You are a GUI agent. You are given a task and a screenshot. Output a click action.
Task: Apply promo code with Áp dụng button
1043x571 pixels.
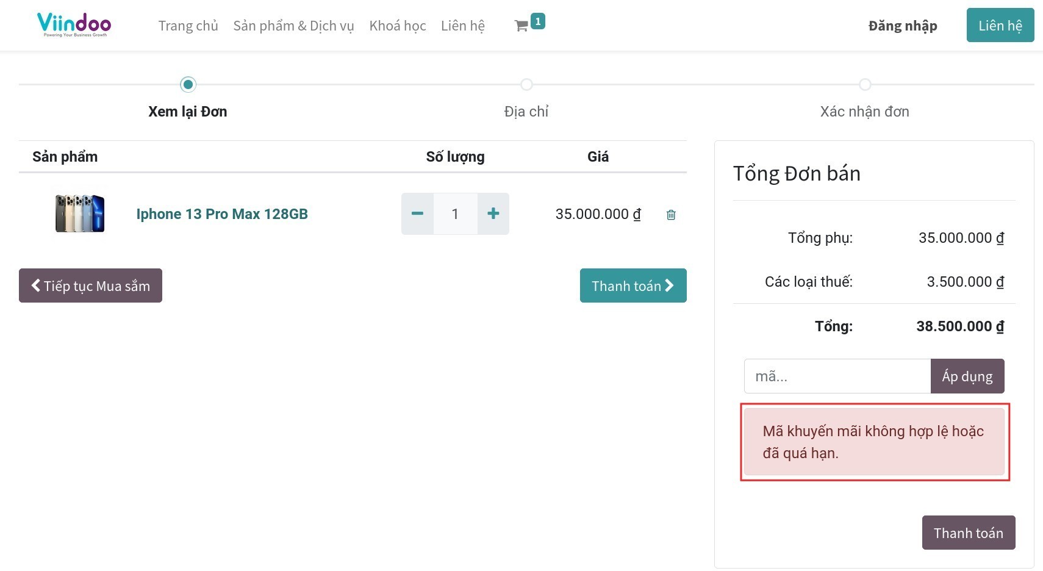(967, 376)
